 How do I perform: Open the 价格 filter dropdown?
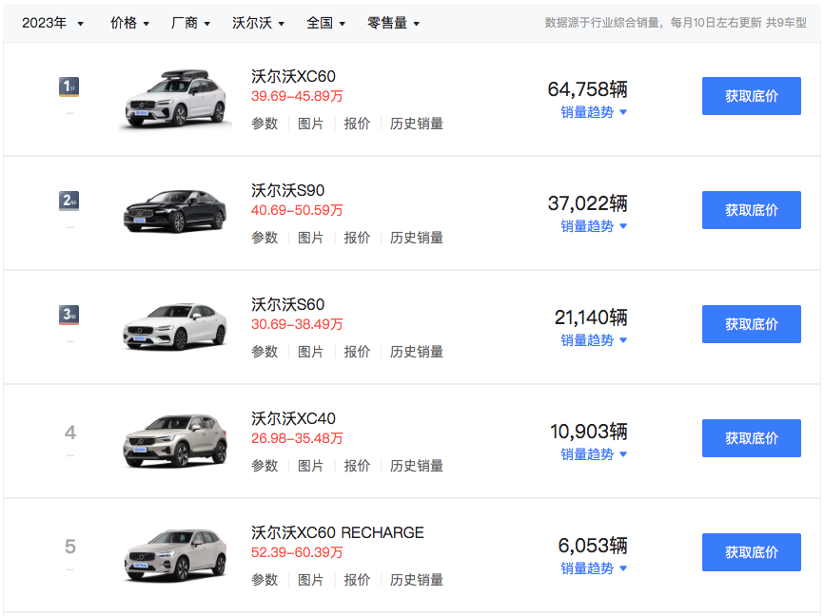tap(129, 23)
